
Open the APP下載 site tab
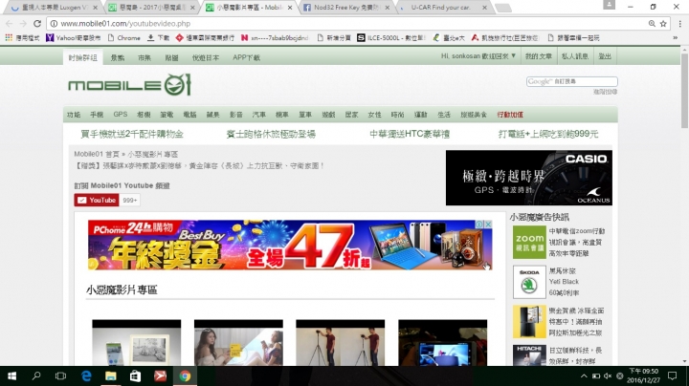(x=246, y=57)
